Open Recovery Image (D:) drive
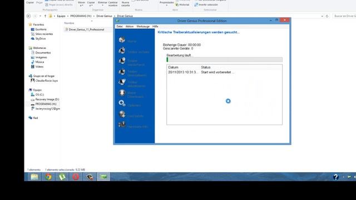Image resolution: width=356 pixels, height=200 pixels. point(45,99)
